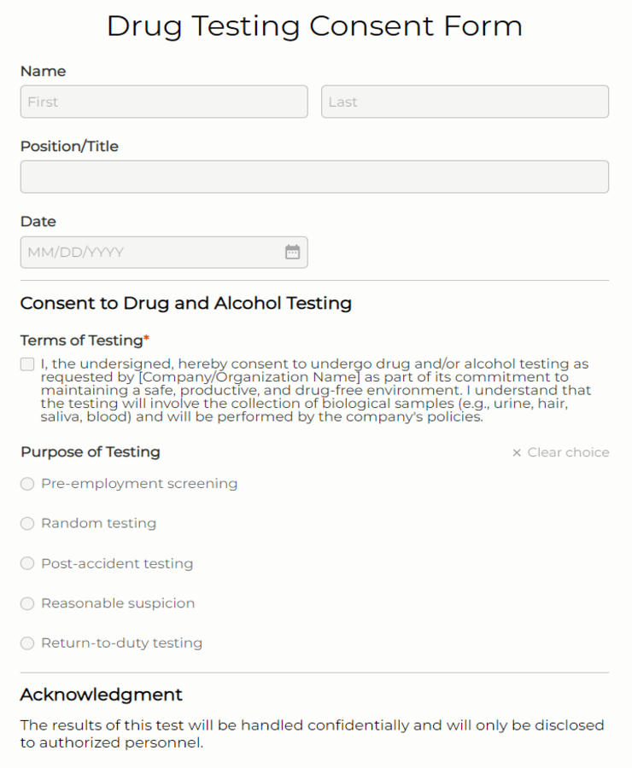Click the Terms of Testing consent paragraph text
Viewport: 632px width, 768px height.
point(316,390)
